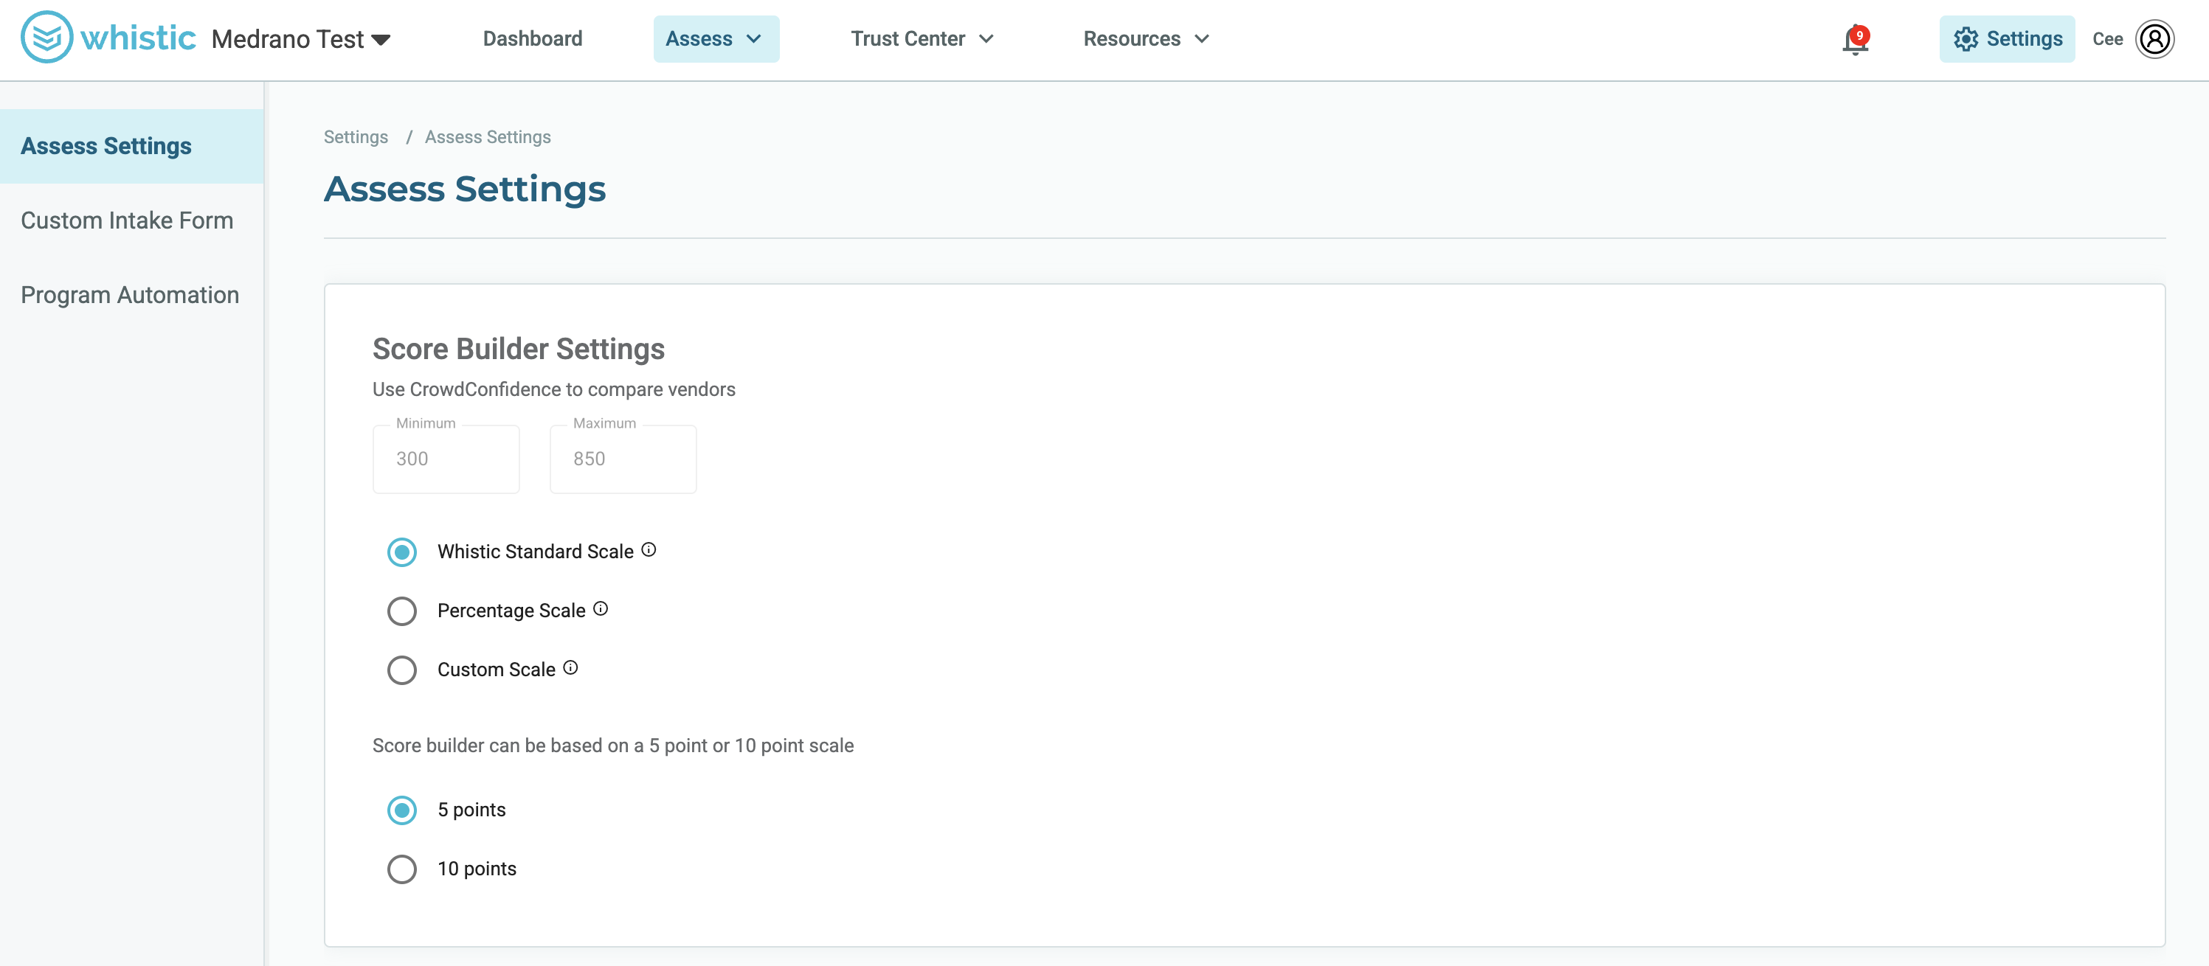Open the user profile avatar

[x=2154, y=39]
